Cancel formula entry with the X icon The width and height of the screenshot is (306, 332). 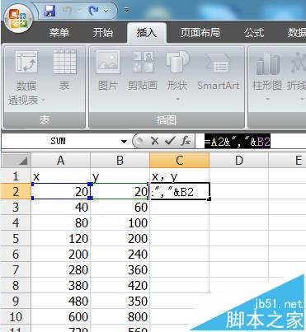(x=155, y=141)
